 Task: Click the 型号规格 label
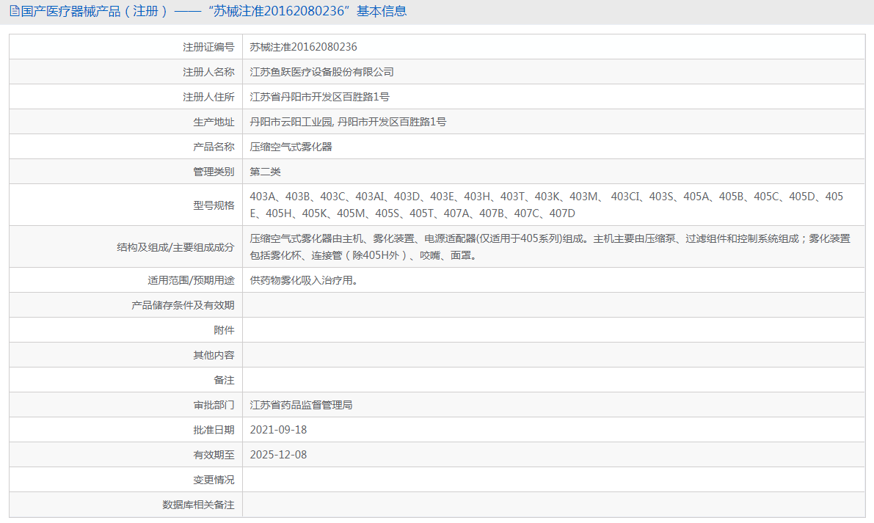[214, 205]
